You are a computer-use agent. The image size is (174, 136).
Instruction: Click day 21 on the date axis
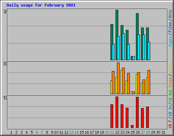tap(112, 132)
